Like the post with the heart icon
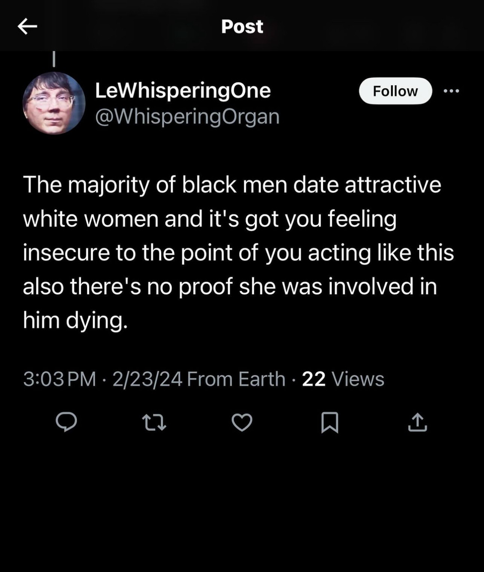Viewport: 484px width, 572px height. pos(242,422)
